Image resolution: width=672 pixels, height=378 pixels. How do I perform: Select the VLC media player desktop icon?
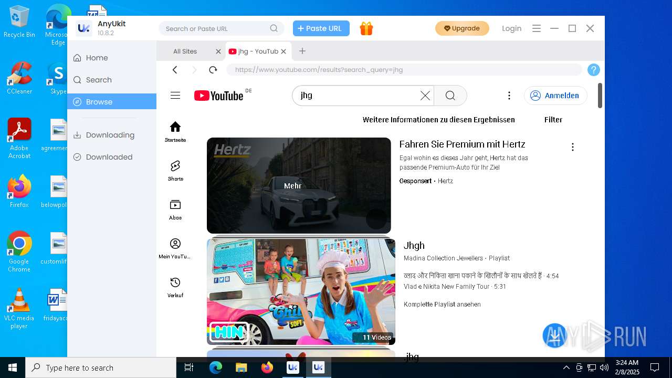pos(19,309)
